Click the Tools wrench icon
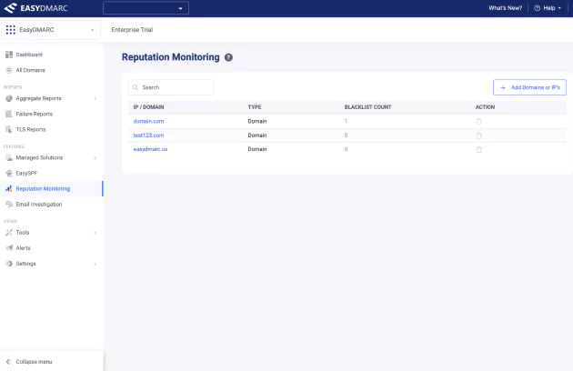Screen dimensions: 573x371 point(9,232)
